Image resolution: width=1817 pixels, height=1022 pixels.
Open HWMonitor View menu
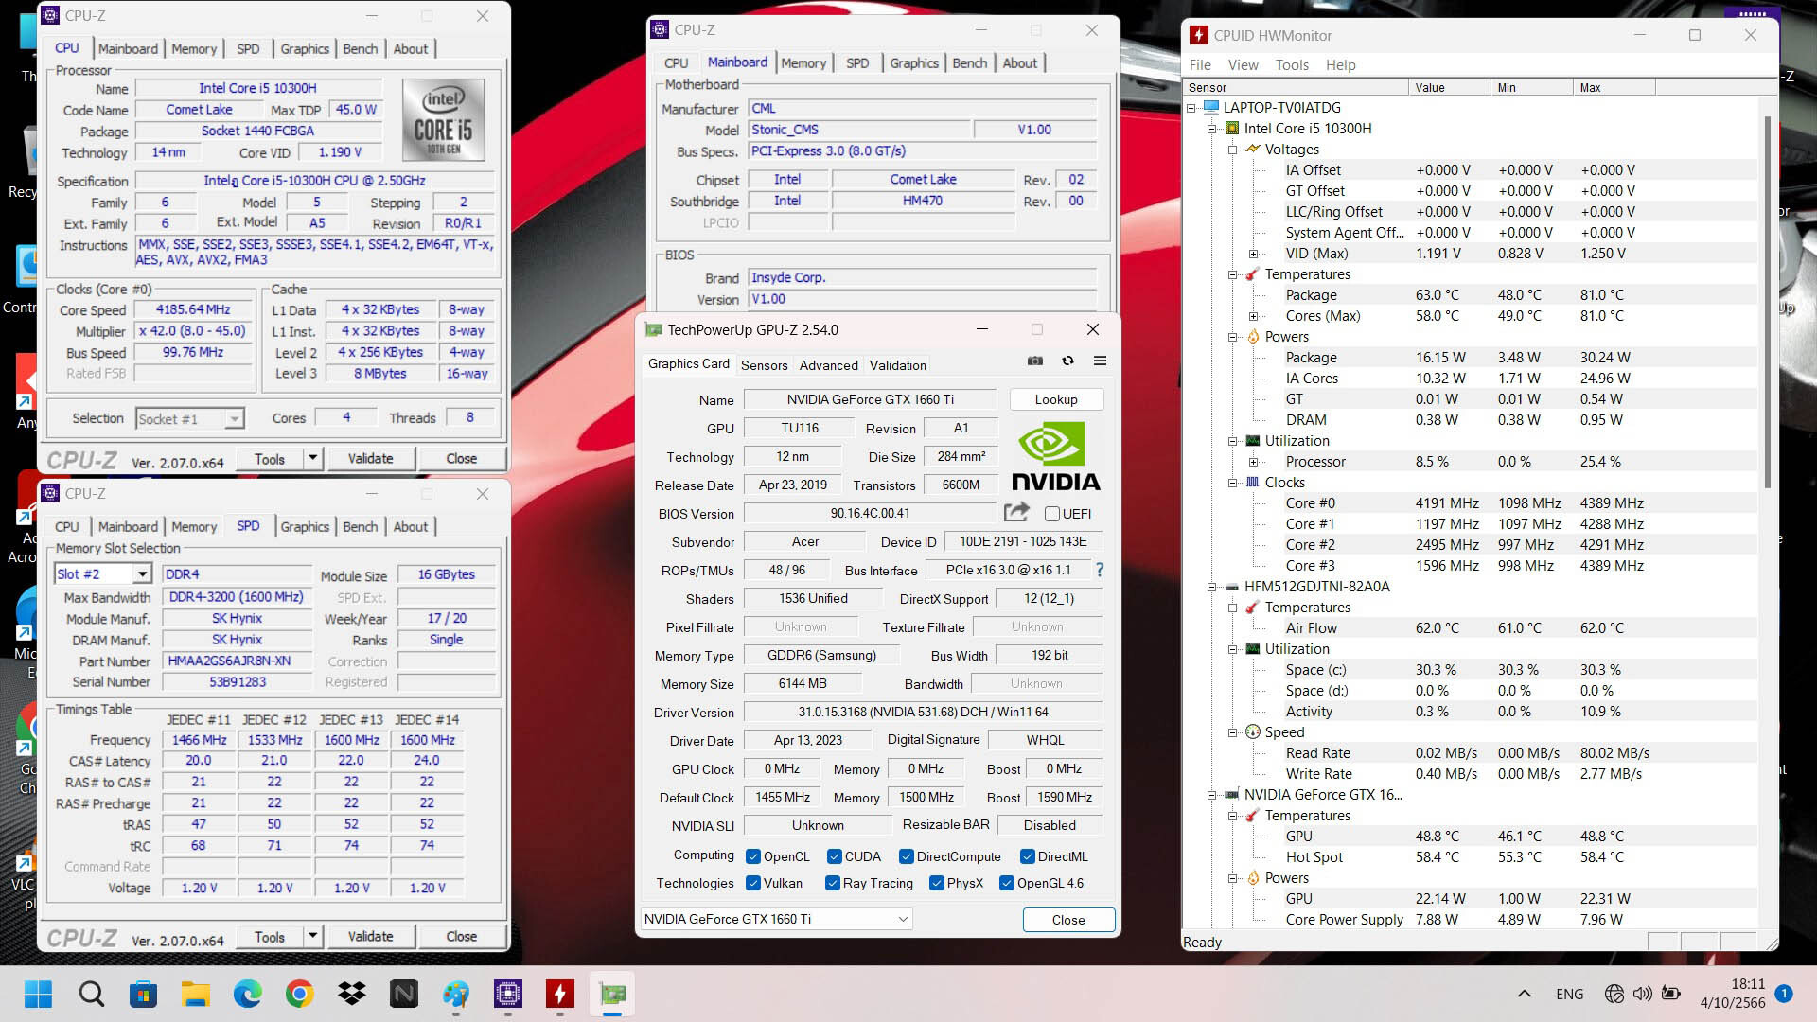tap(1243, 64)
